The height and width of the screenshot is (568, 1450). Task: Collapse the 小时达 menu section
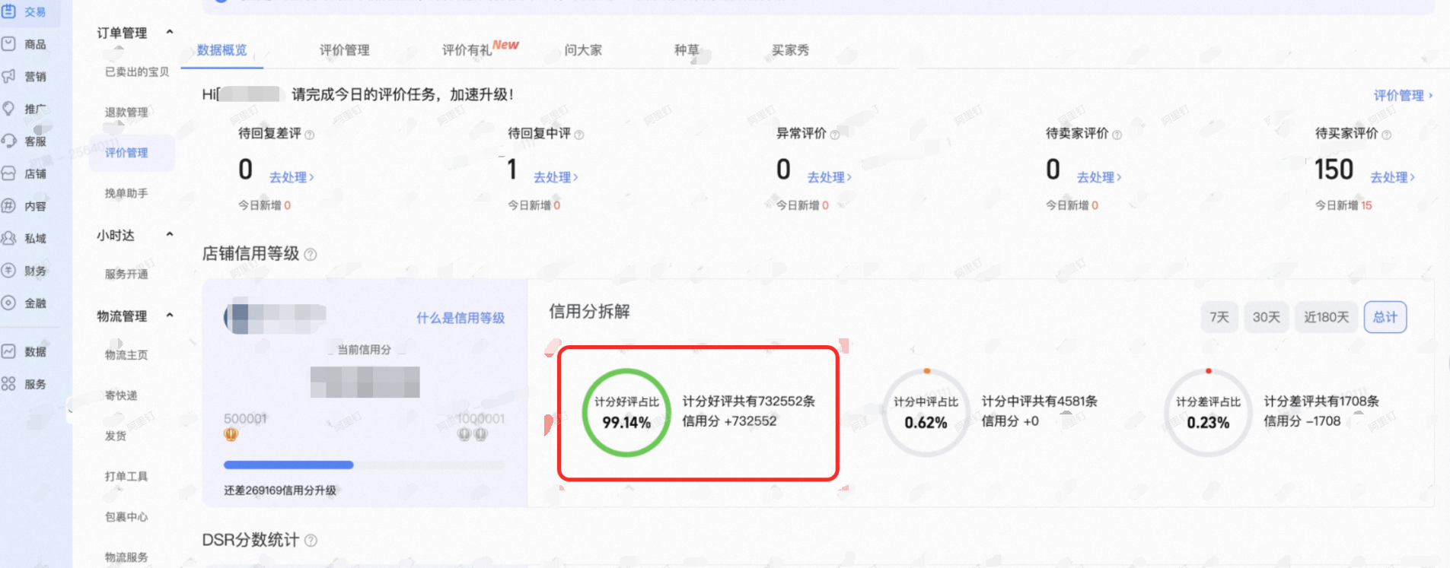click(x=170, y=234)
